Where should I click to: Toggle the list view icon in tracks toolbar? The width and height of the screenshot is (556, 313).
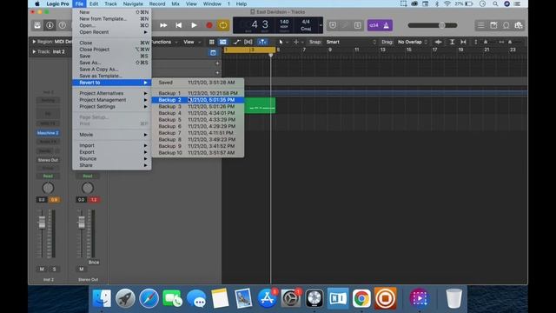point(222,42)
